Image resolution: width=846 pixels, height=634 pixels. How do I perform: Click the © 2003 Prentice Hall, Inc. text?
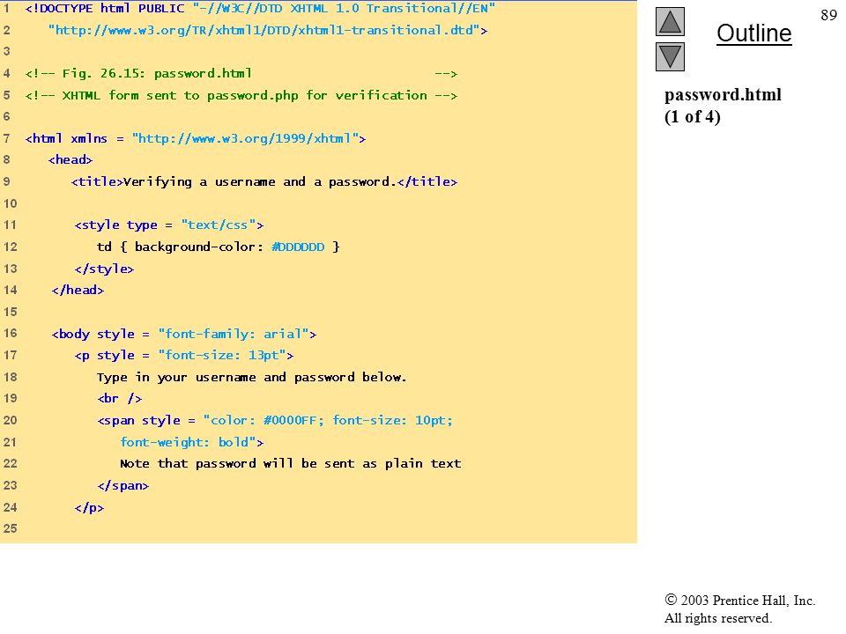(x=739, y=600)
